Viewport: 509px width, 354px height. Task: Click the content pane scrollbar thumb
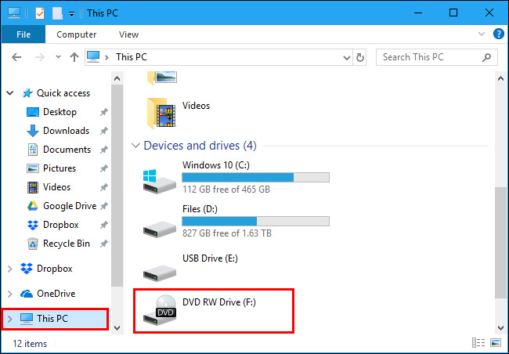click(500, 242)
